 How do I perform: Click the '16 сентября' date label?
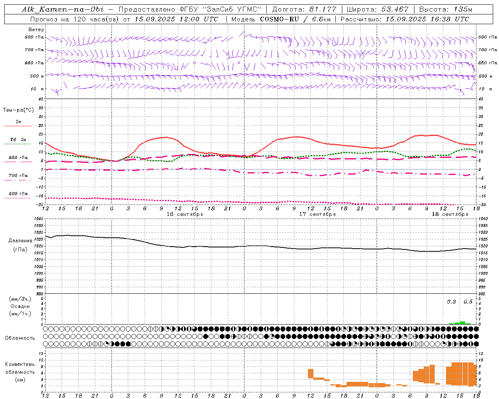pyautogui.click(x=185, y=214)
